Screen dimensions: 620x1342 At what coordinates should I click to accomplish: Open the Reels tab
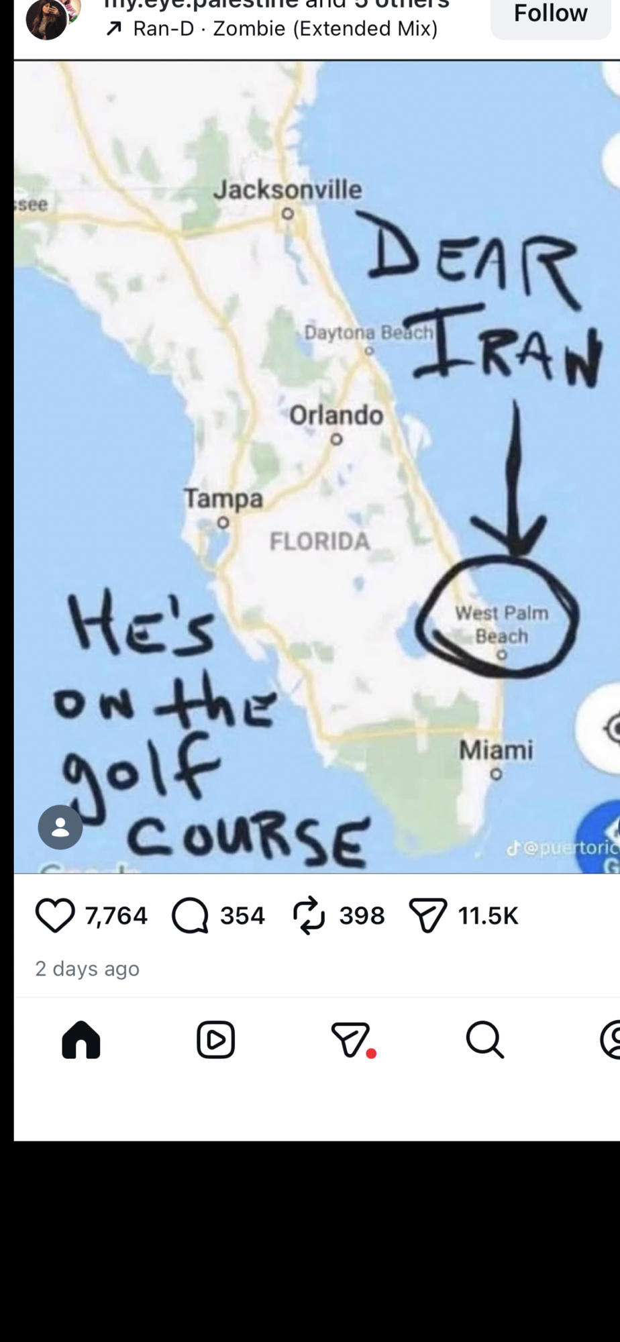[x=215, y=1040]
